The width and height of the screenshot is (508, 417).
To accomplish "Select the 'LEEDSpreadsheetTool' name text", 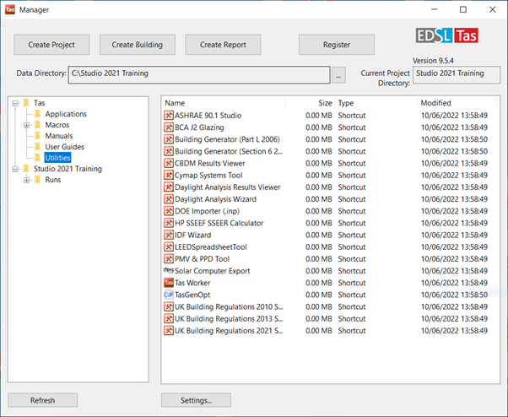I will (211, 247).
